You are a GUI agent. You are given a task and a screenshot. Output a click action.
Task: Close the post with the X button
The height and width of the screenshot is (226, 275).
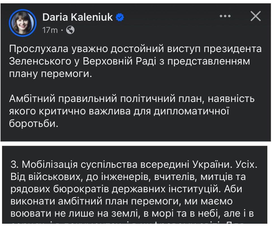(x=255, y=16)
